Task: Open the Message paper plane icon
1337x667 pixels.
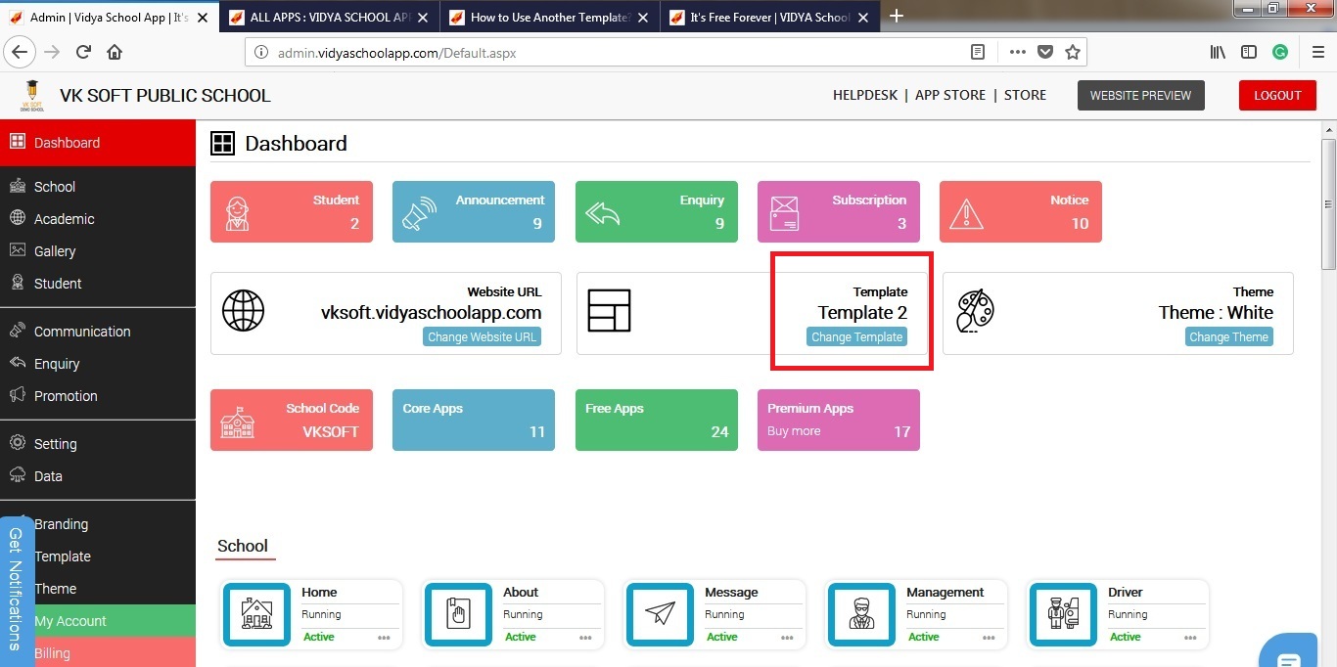Action: tap(660, 614)
